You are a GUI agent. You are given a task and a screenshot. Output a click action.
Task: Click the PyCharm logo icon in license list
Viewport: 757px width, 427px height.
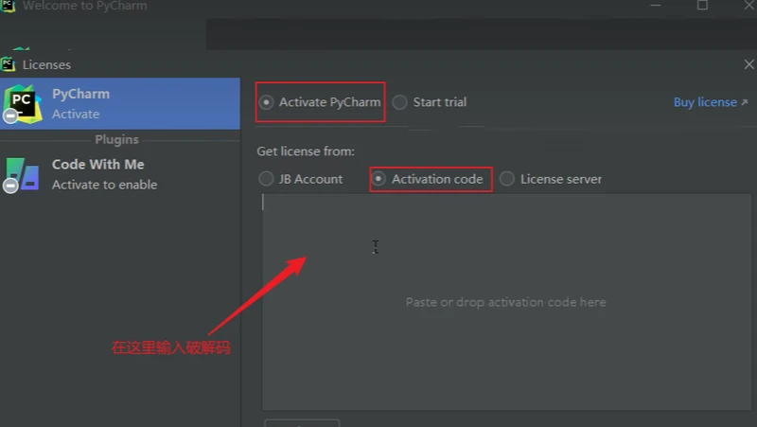click(x=22, y=103)
